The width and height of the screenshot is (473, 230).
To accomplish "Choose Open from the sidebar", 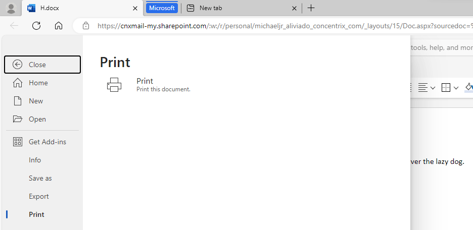I will [42, 119].
